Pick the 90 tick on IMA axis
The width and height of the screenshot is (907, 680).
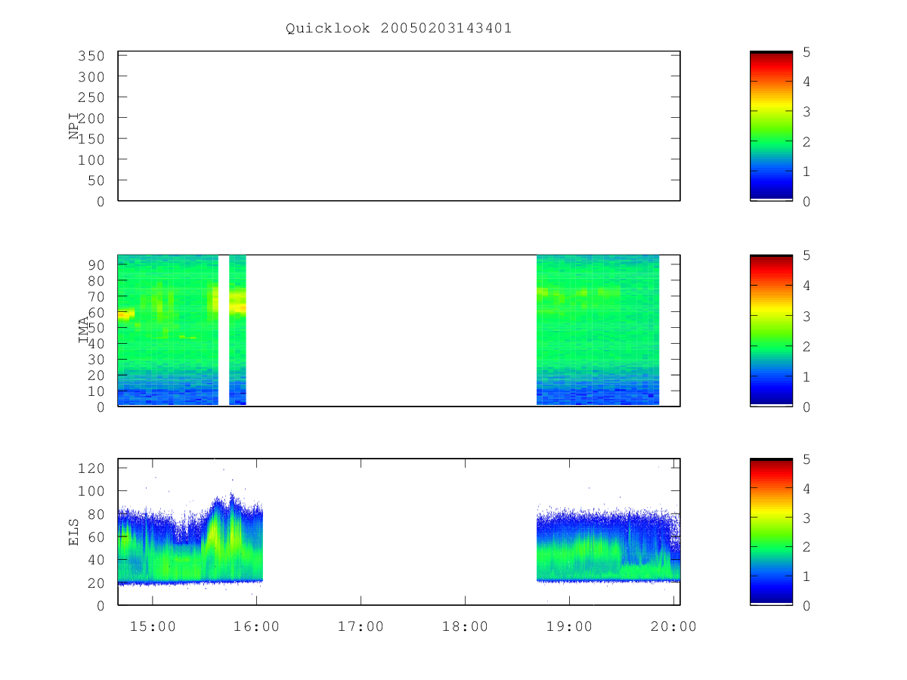pos(96,264)
